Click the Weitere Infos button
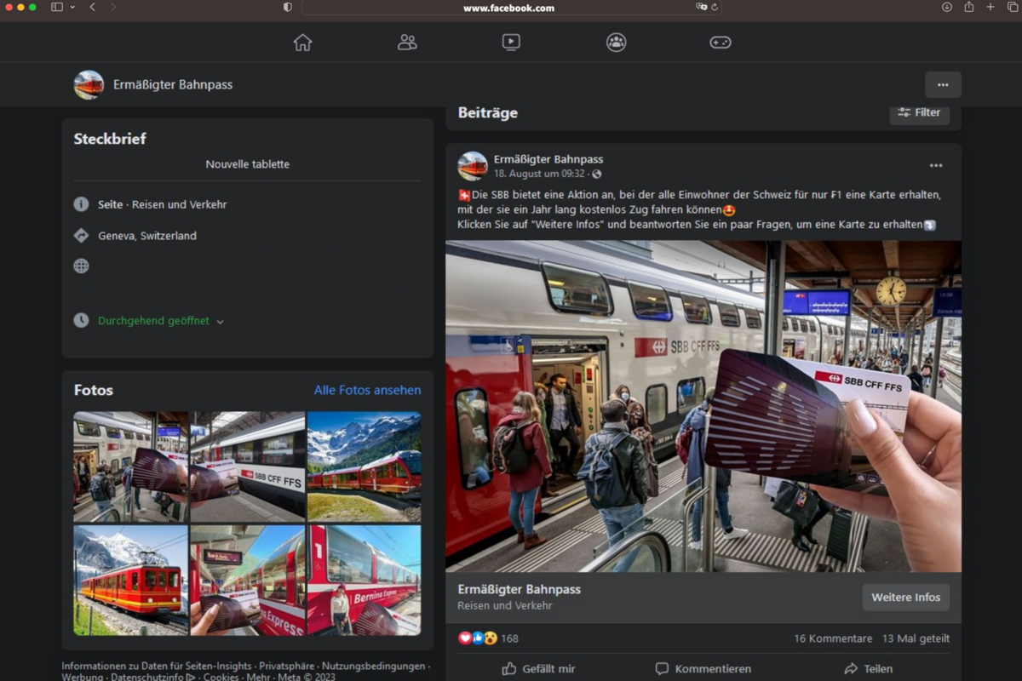 (906, 598)
